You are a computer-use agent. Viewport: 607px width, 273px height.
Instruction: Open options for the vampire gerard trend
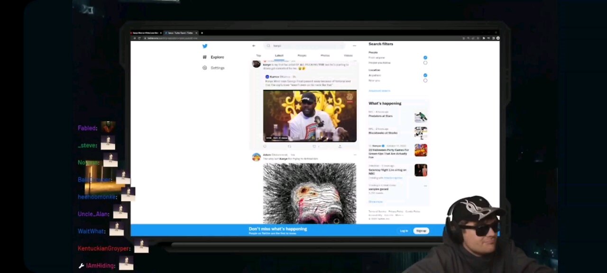[425, 186]
